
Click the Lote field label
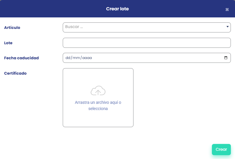pyautogui.click(x=8, y=43)
